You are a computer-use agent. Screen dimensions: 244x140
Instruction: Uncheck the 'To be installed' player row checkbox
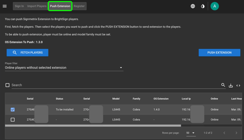tap(13, 109)
